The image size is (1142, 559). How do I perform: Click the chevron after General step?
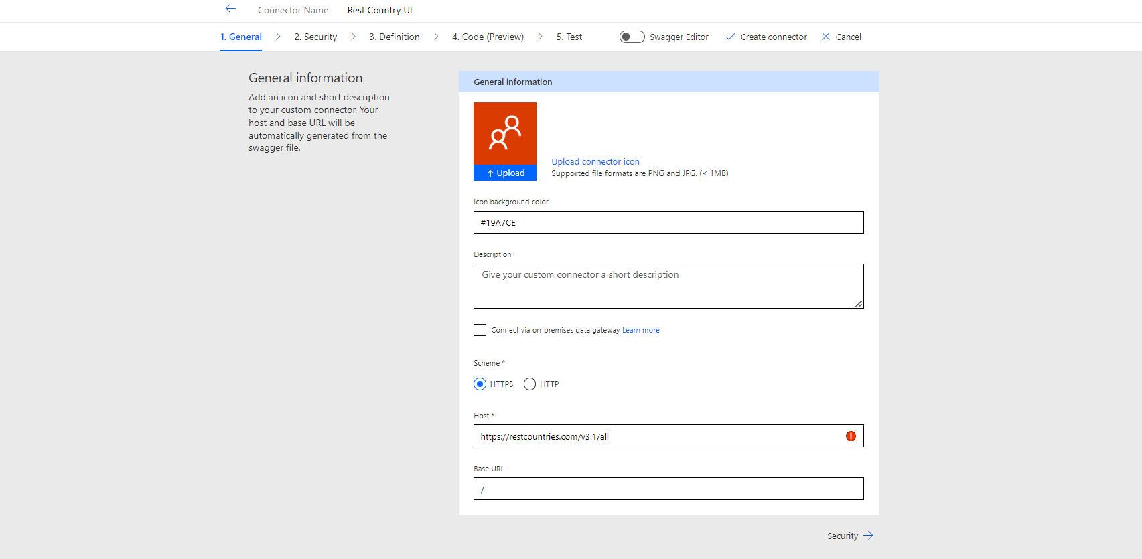(x=278, y=37)
